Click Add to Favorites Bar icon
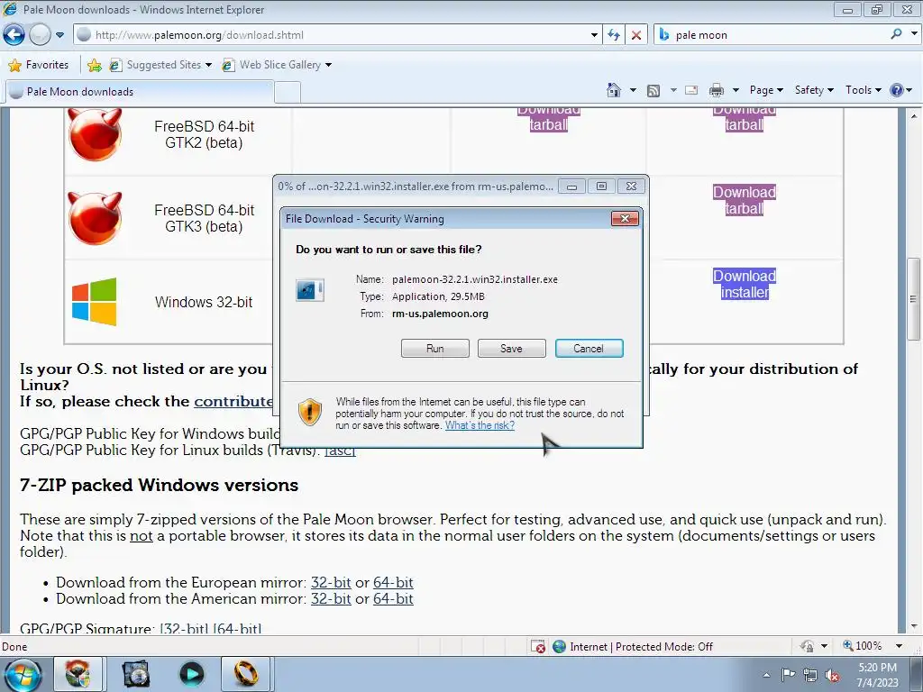923x692 pixels. (94, 65)
